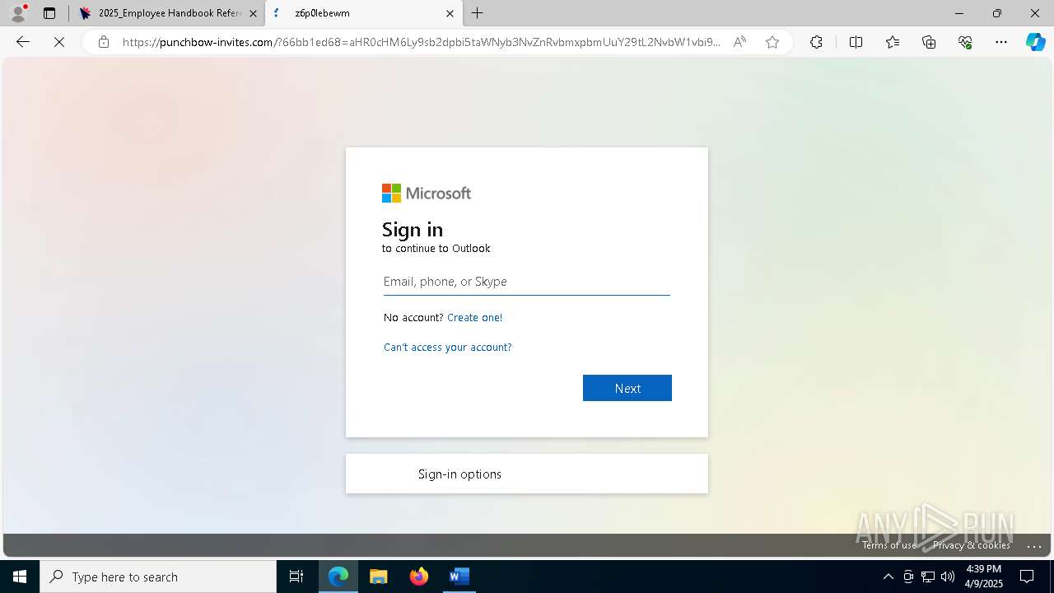The height and width of the screenshot is (593, 1054).
Task: Add this page to favorites
Action: tap(772, 42)
